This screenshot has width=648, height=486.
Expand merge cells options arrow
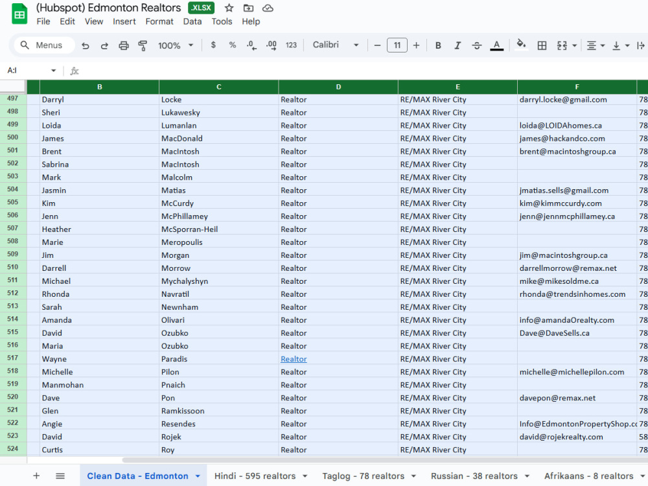[x=574, y=45]
